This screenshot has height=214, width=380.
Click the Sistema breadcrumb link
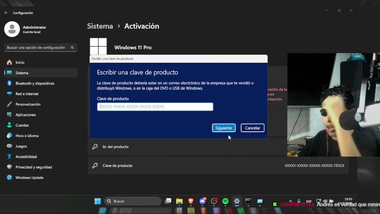click(x=100, y=26)
